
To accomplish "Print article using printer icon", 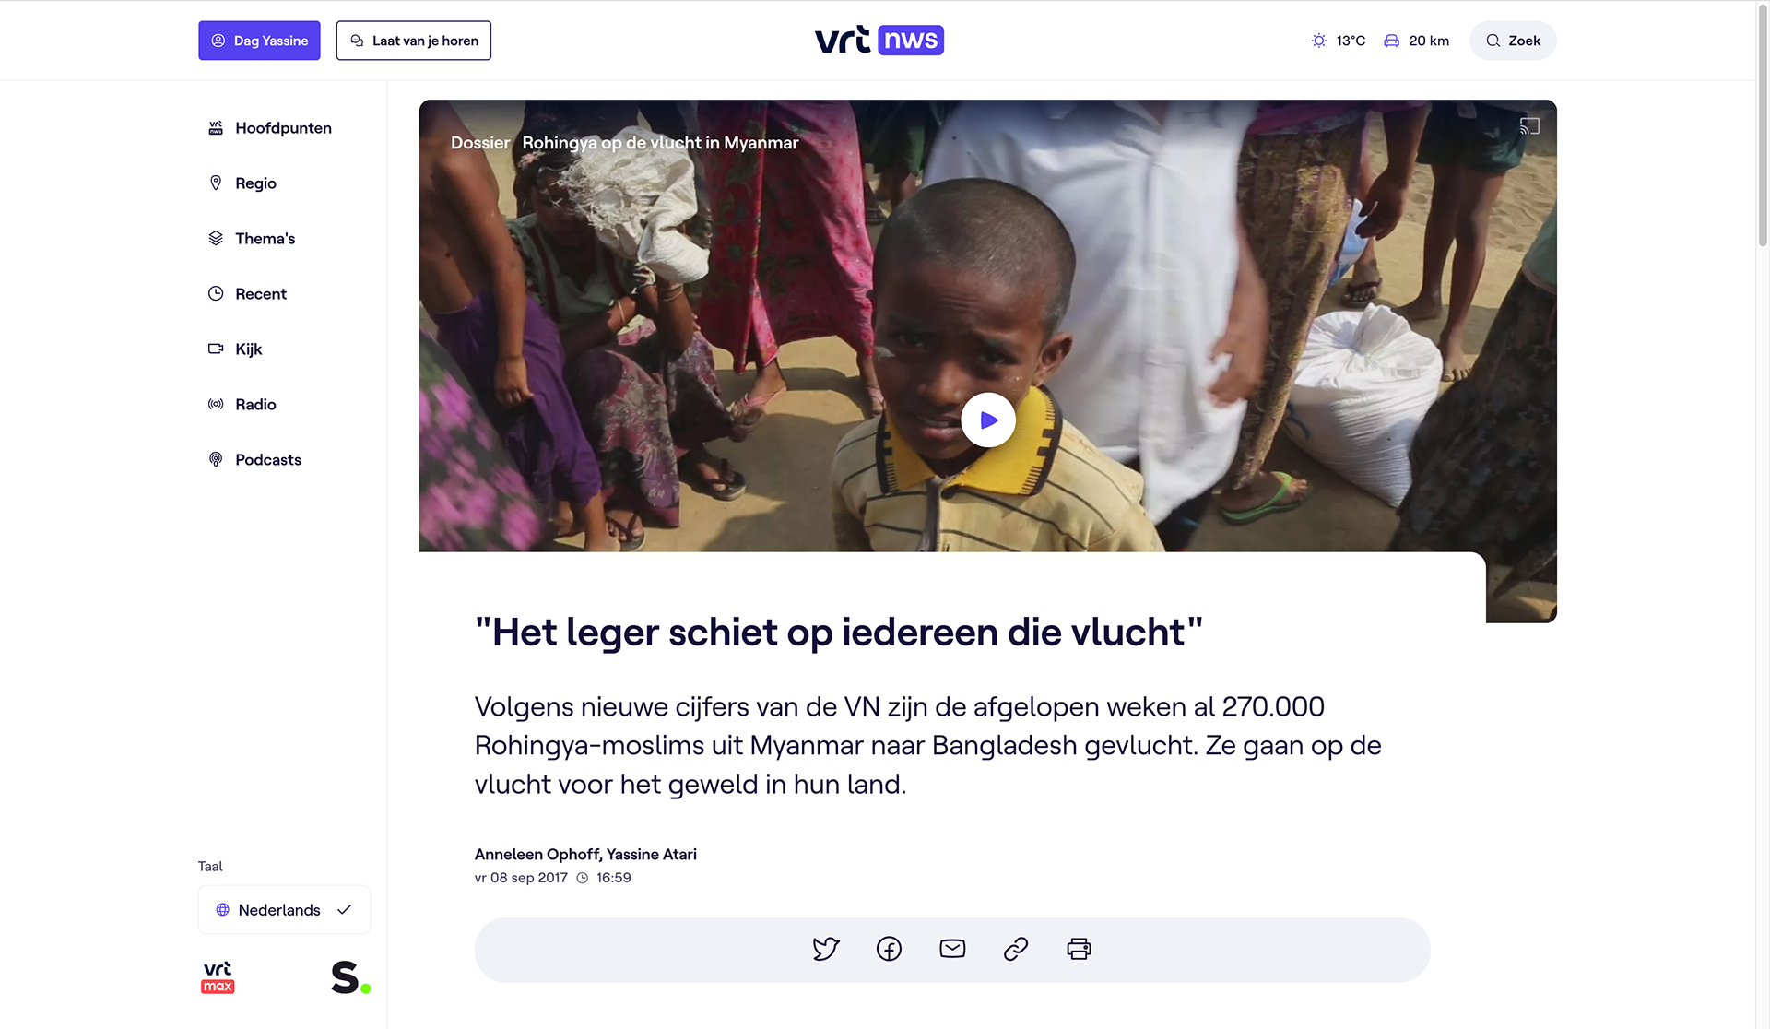I will tap(1079, 949).
